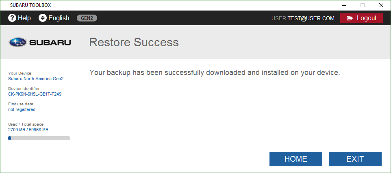Click the used storage space progress bar
Screen dimensions: 391x173
click(x=39, y=138)
